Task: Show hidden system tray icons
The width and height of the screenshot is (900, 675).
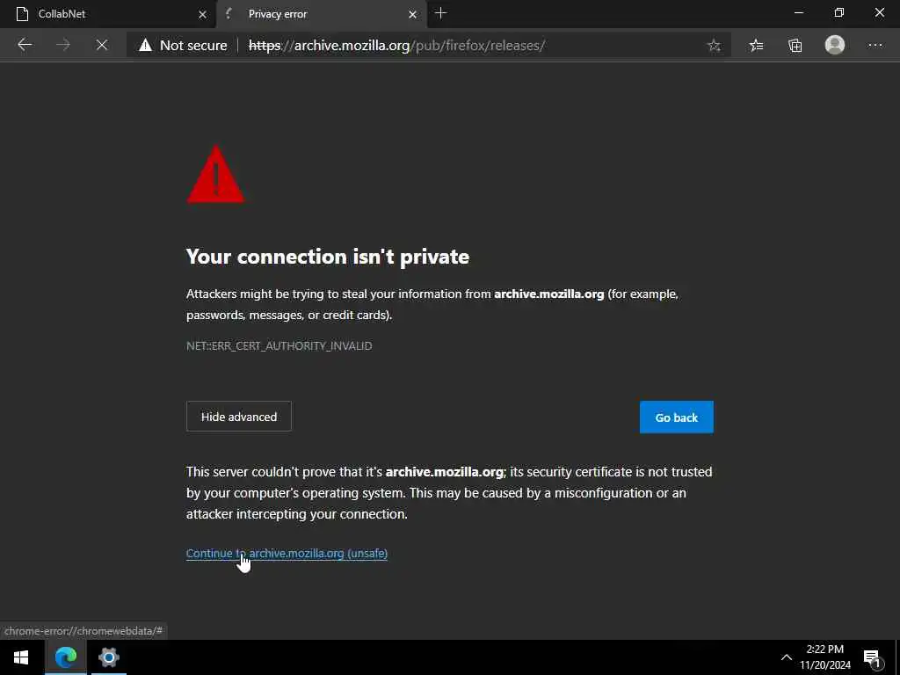Action: point(787,657)
